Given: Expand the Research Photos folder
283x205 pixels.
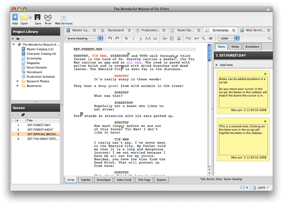Looking at the screenshot, I should [18, 81].
